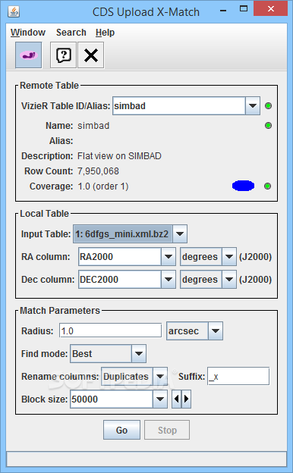This screenshot has width=293, height=473.
Task: Open the Window menu
Action: (x=28, y=33)
